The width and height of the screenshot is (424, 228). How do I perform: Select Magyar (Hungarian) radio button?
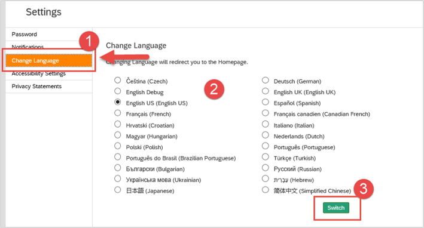[x=117, y=135]
